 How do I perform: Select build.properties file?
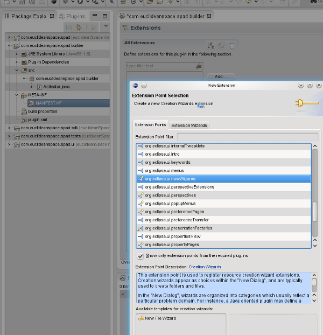click(43, 111)
